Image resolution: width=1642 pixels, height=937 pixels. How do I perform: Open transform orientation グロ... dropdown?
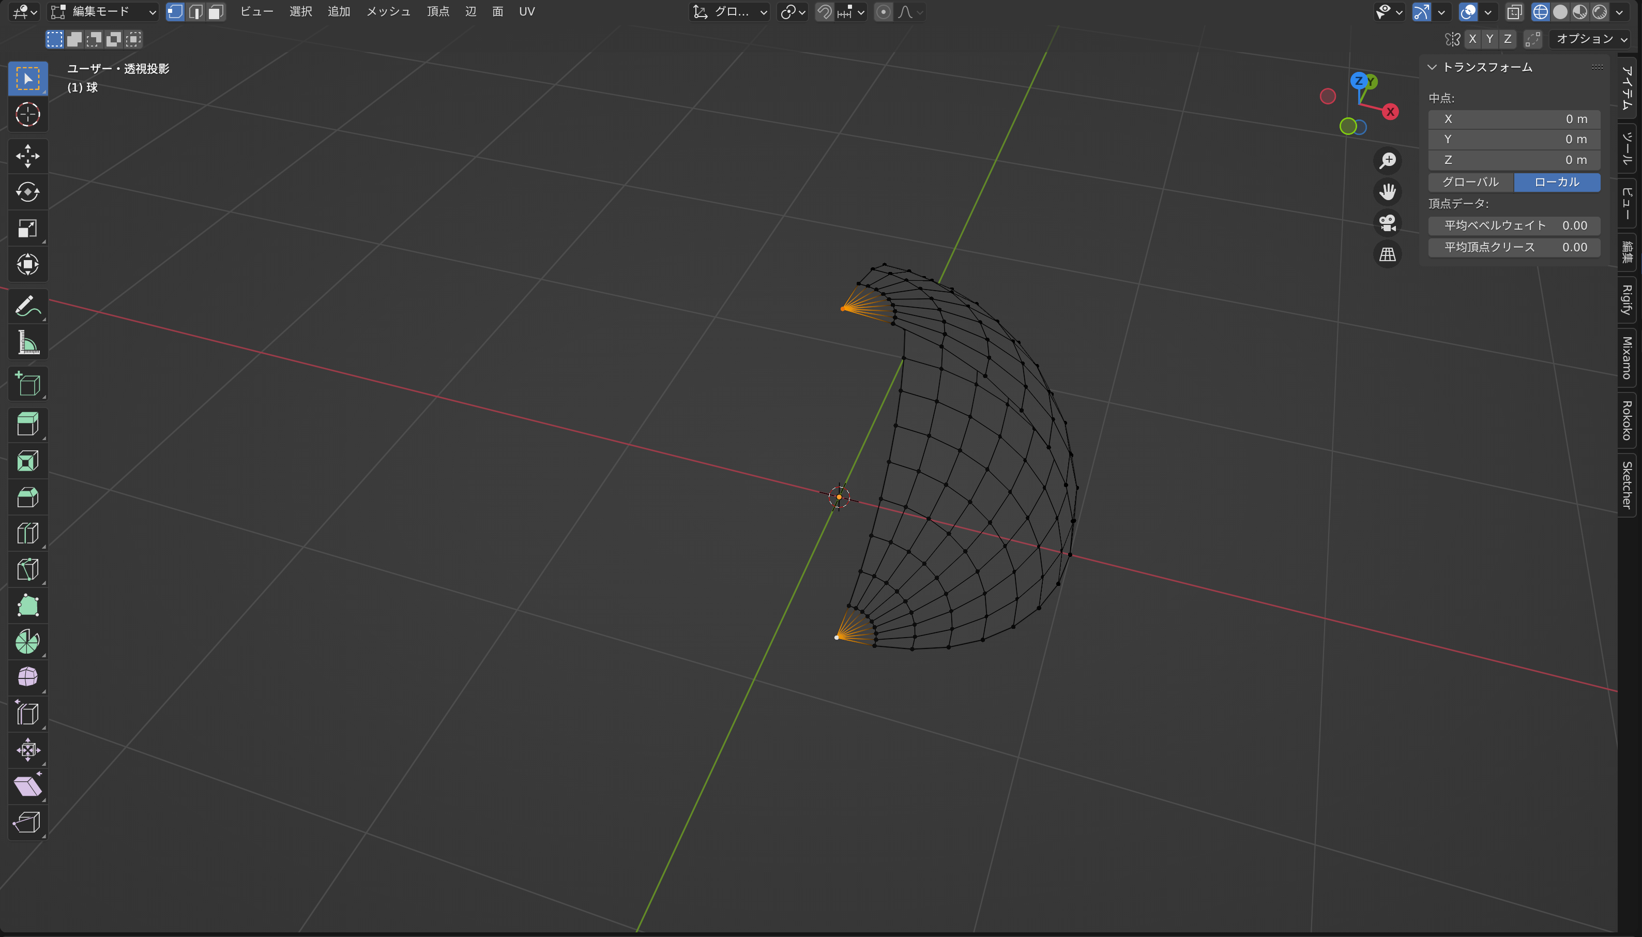(729, 11)
